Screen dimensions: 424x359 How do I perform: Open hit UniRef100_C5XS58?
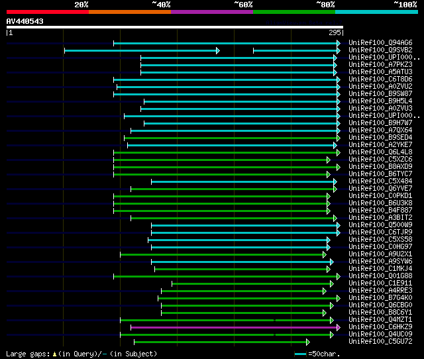pyautogui.click(x=380, y=240)
